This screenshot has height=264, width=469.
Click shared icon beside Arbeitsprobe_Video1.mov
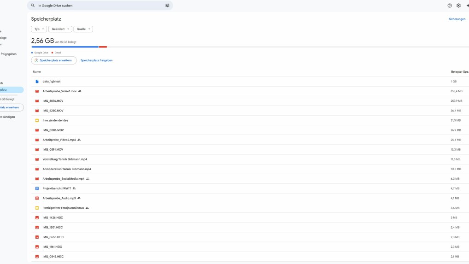80,91
